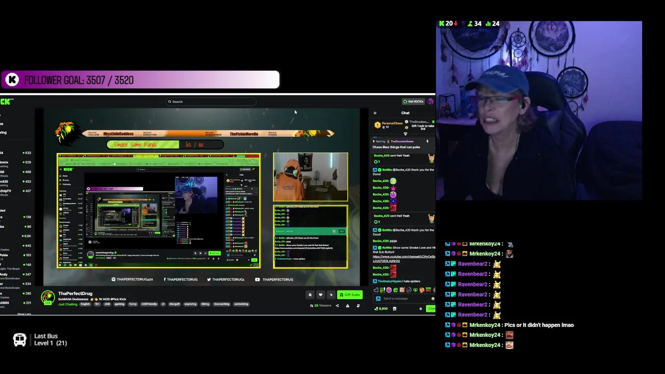Click the 'Pics or it didn't happen lmao' message
Screen dimensions: 665x374
point(539,325)
